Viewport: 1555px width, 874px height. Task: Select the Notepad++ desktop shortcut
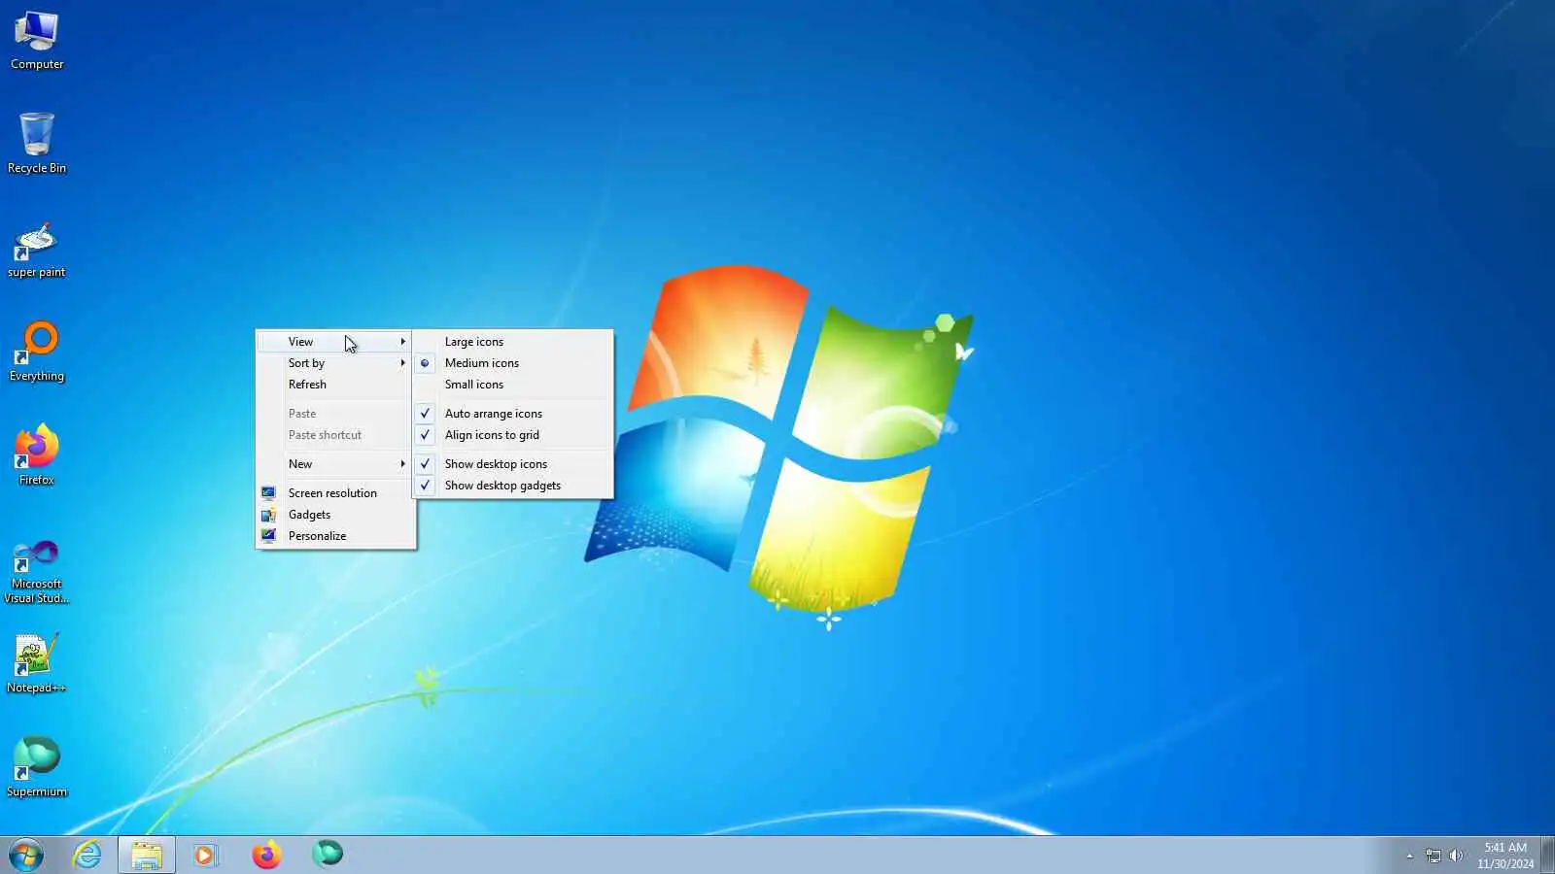(x=37, y=664)
